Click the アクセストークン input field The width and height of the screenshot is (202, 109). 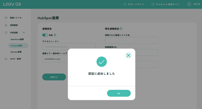pyautogui.click(x=69, y=47)
